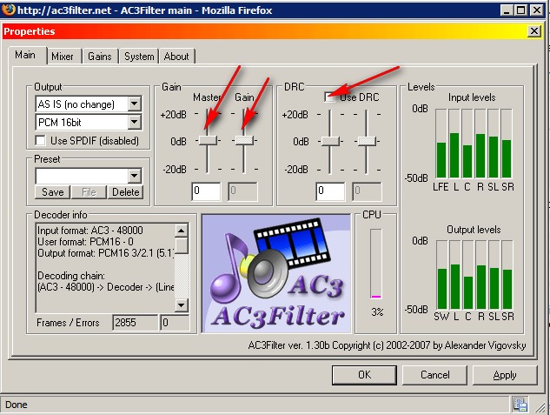
Task: Click the Master gain slider handle
Action: (208, 140)
